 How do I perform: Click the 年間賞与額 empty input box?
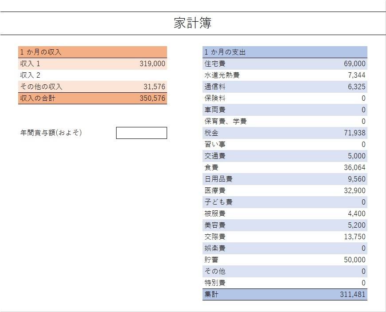[x=141, y=133]
